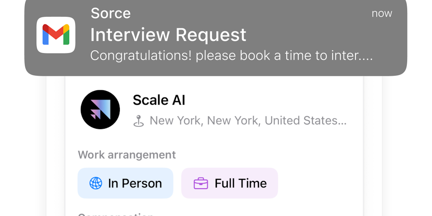Click the Work arrangement section label
This screenshot has height=216, width=432.
coord(127,155)
